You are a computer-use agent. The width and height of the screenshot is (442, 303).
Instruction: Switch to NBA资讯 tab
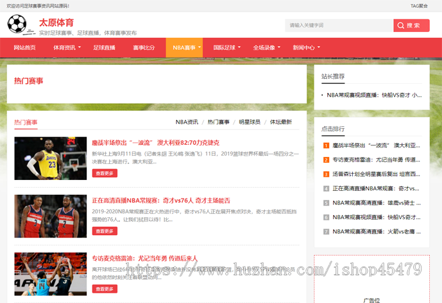point(187,122)
